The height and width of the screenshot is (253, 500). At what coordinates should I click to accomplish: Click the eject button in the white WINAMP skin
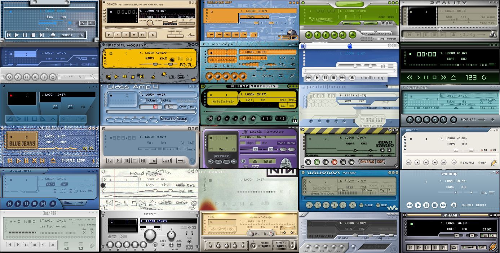click(454, 162)
